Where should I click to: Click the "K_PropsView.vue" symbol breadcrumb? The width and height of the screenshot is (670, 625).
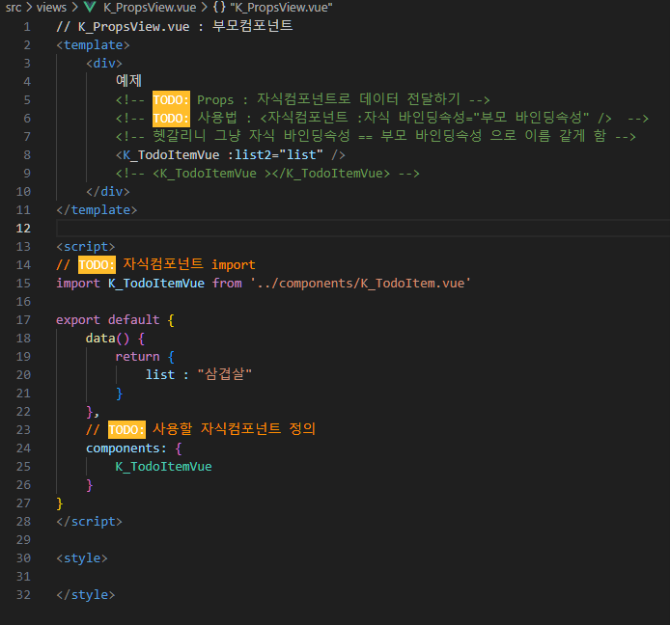point(281,8)
